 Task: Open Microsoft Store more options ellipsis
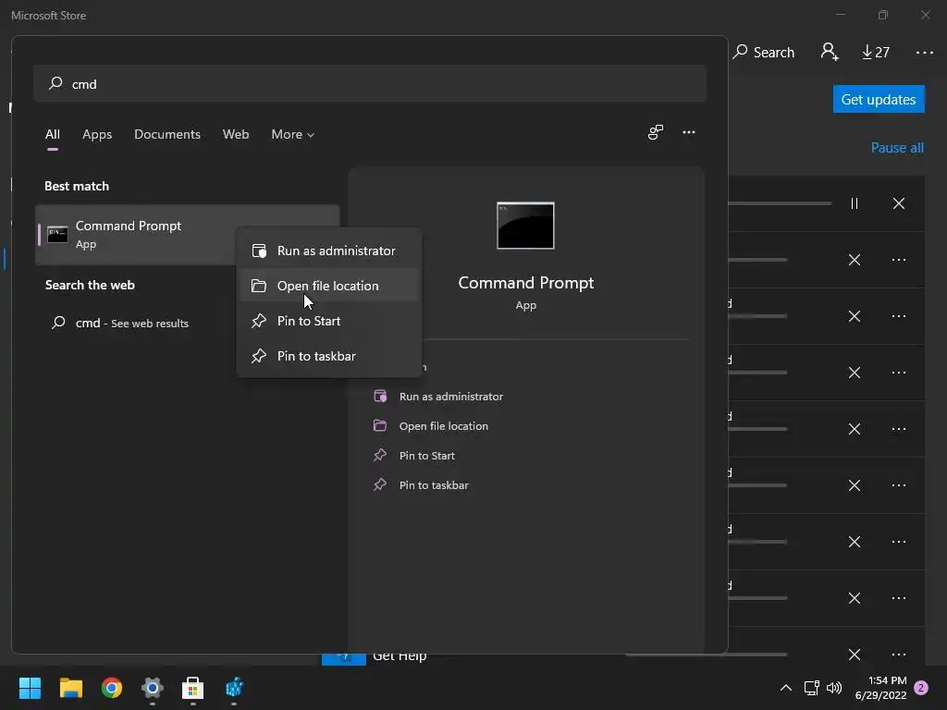click(x=924, y=53)
